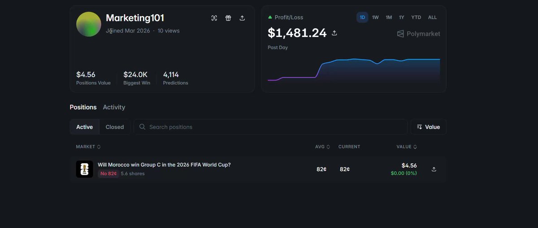538x228 pixels.
Task: Click the CURRENT column header
Action: (349, 147)
